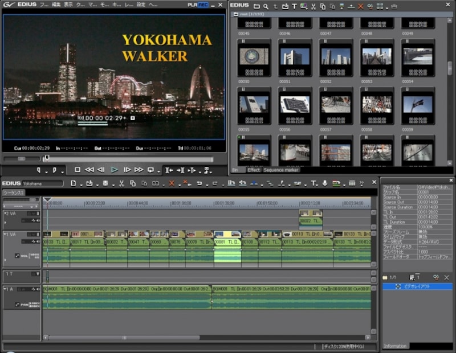456x353 pixels.
Task: Select clip thumbnail 00051 in the bin
Action: tap(295, 57)
